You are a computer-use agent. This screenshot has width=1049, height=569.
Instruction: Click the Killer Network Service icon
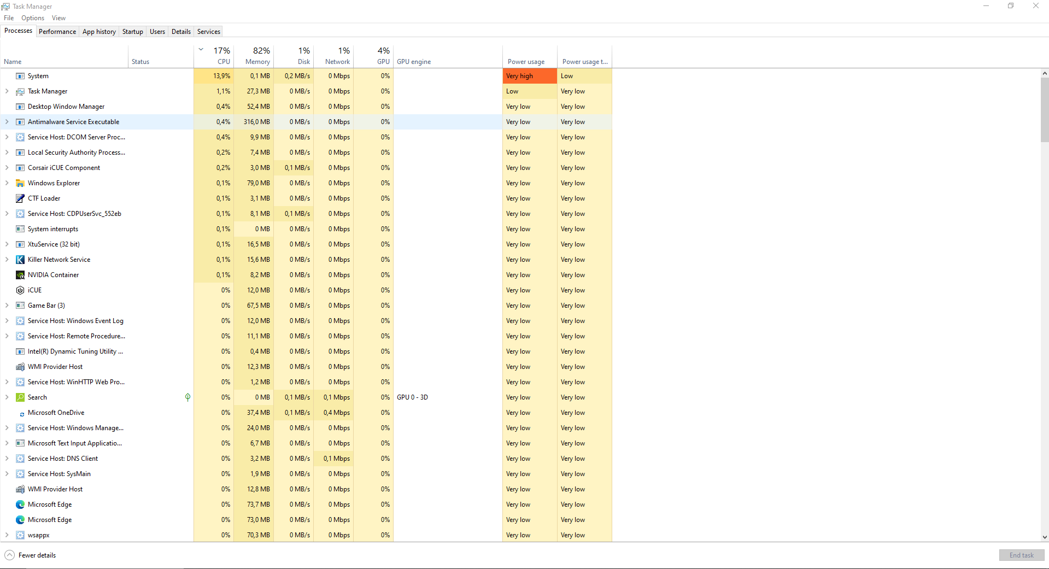pyautogui.click(x=20, y=260)
